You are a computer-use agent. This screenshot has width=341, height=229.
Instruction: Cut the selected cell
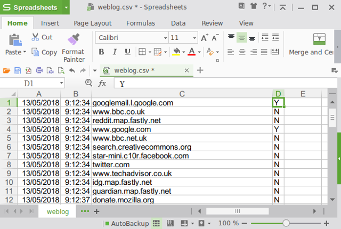(42, 37)
